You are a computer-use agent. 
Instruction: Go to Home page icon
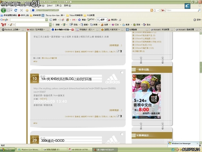pyautogui.click(x=27, y=10)
